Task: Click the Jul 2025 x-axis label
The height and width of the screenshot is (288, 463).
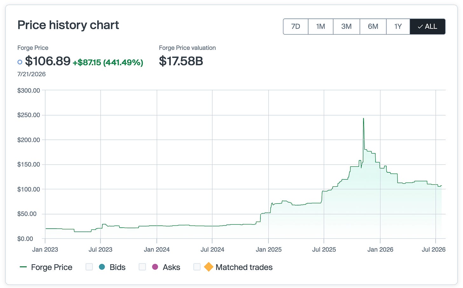Action: (324, 250)
